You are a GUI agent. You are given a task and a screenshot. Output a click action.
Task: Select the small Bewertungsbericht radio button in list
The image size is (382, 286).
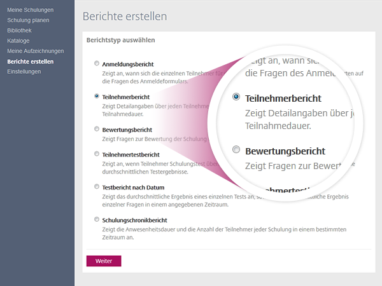[97, 129]
